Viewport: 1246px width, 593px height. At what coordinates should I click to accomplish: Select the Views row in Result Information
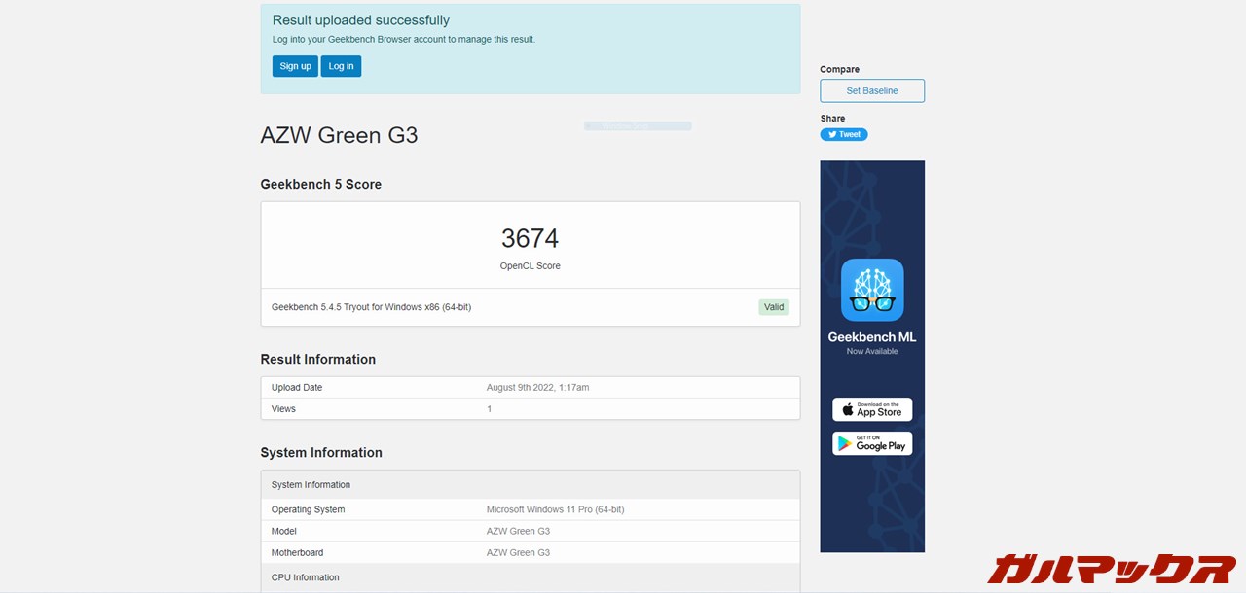click(530, 409)
